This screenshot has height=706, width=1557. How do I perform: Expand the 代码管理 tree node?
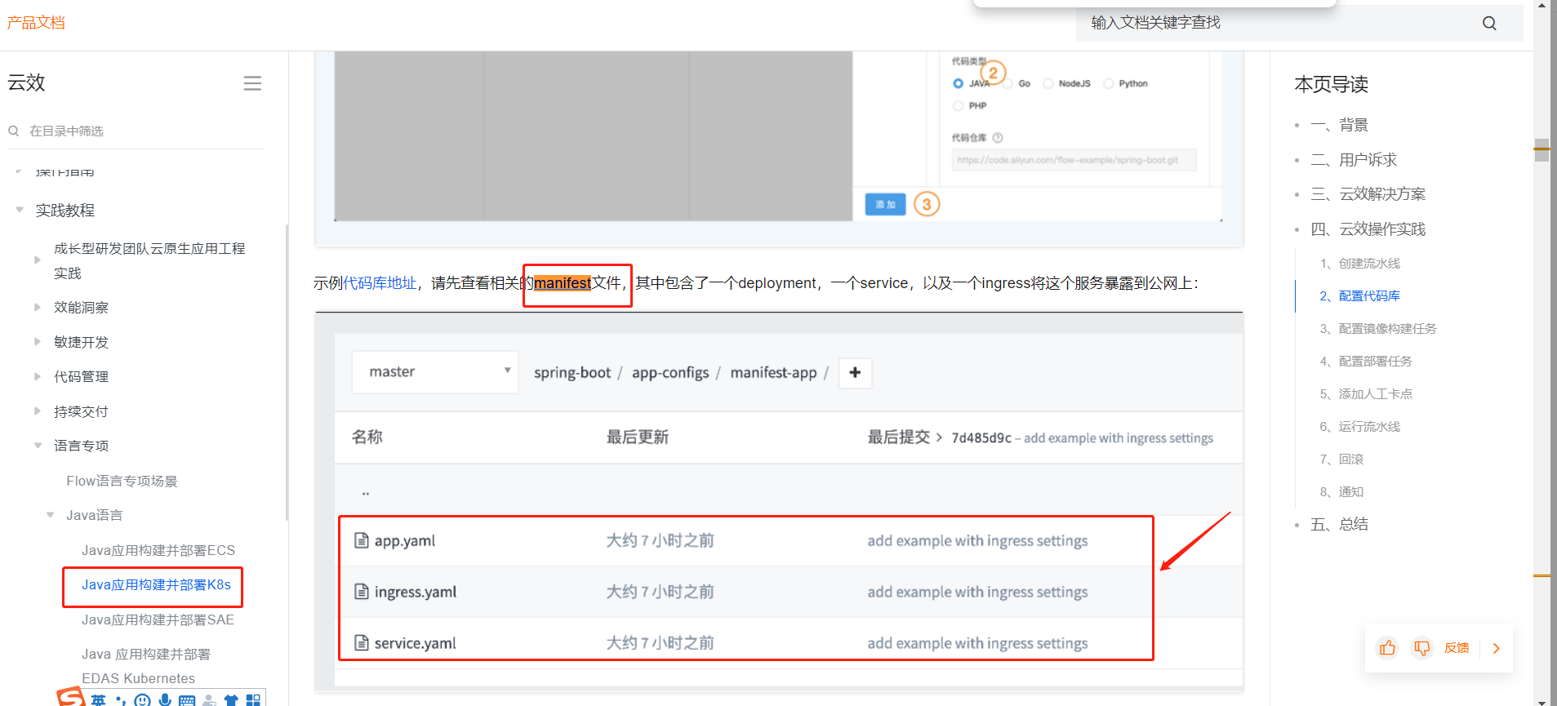point(38,376)
